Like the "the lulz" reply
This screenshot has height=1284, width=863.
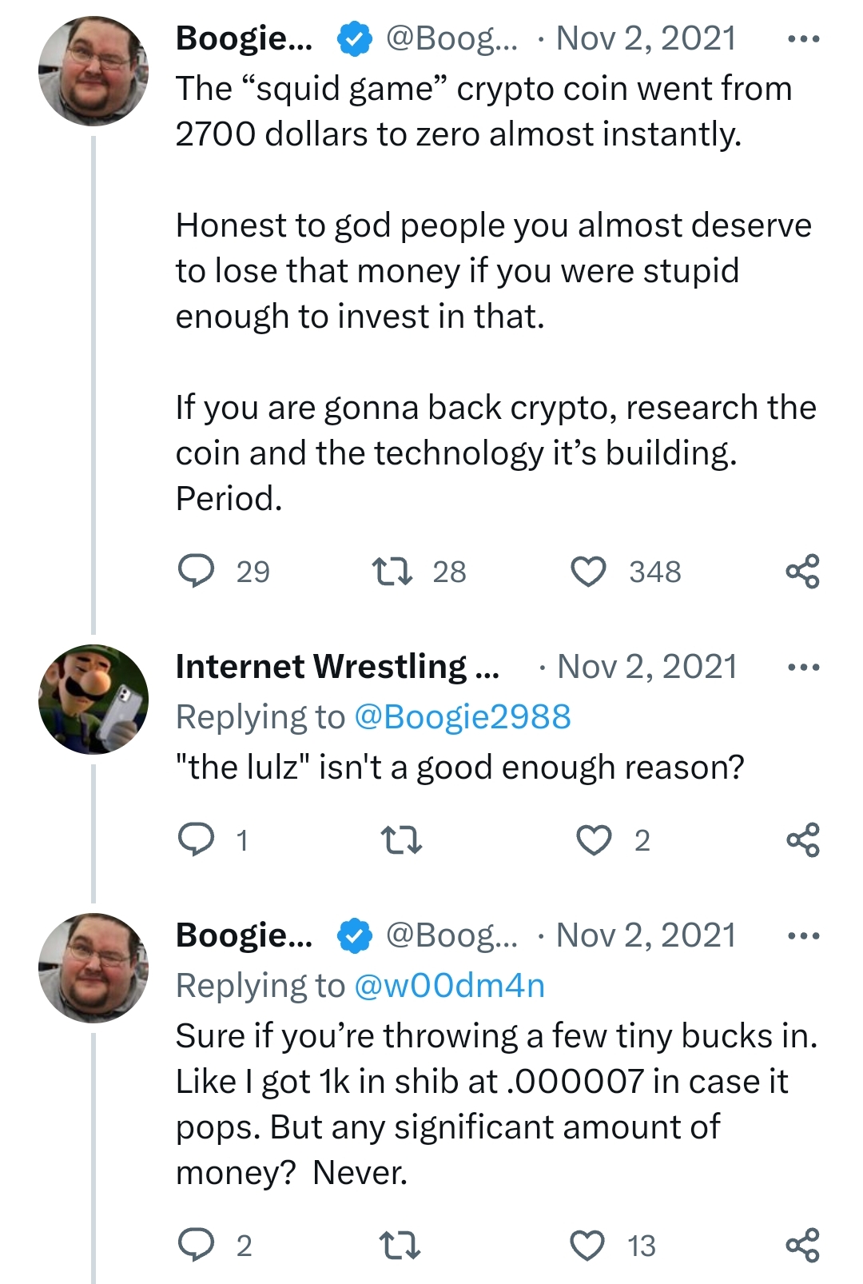tap(594, 840)
